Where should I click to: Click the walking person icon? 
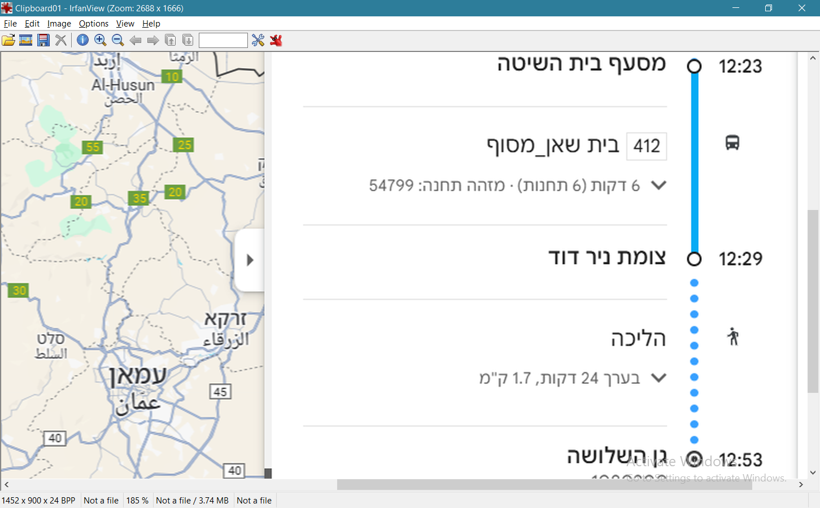pos(733,336)
